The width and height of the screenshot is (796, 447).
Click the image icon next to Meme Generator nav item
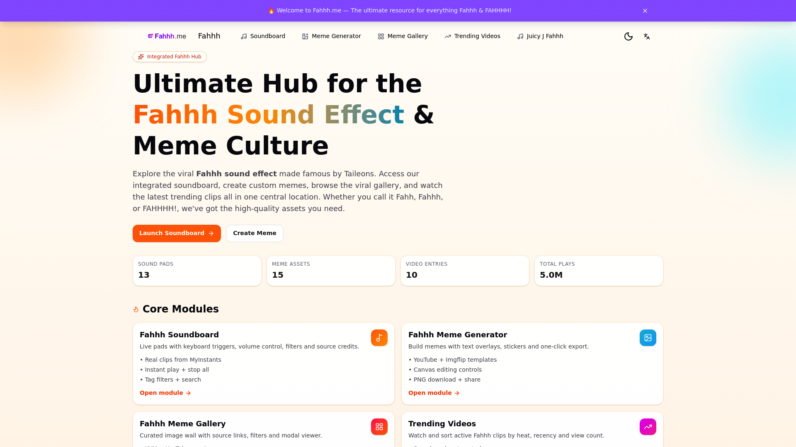pyautogui.click(x=306, y=36)
